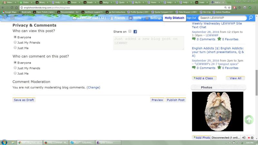Click Sign Out link
Screen dimensions: 258x145
click(191, 18)
